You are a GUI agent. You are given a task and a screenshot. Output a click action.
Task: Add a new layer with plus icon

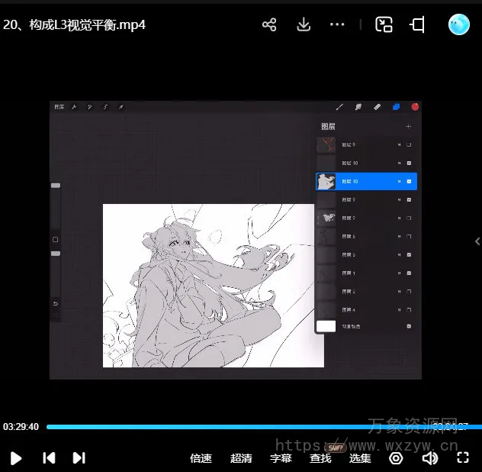pyautogui.click(x=408, y=126)
